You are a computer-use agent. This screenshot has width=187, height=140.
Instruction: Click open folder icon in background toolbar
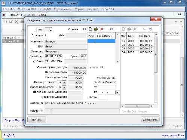coord(11,22)
